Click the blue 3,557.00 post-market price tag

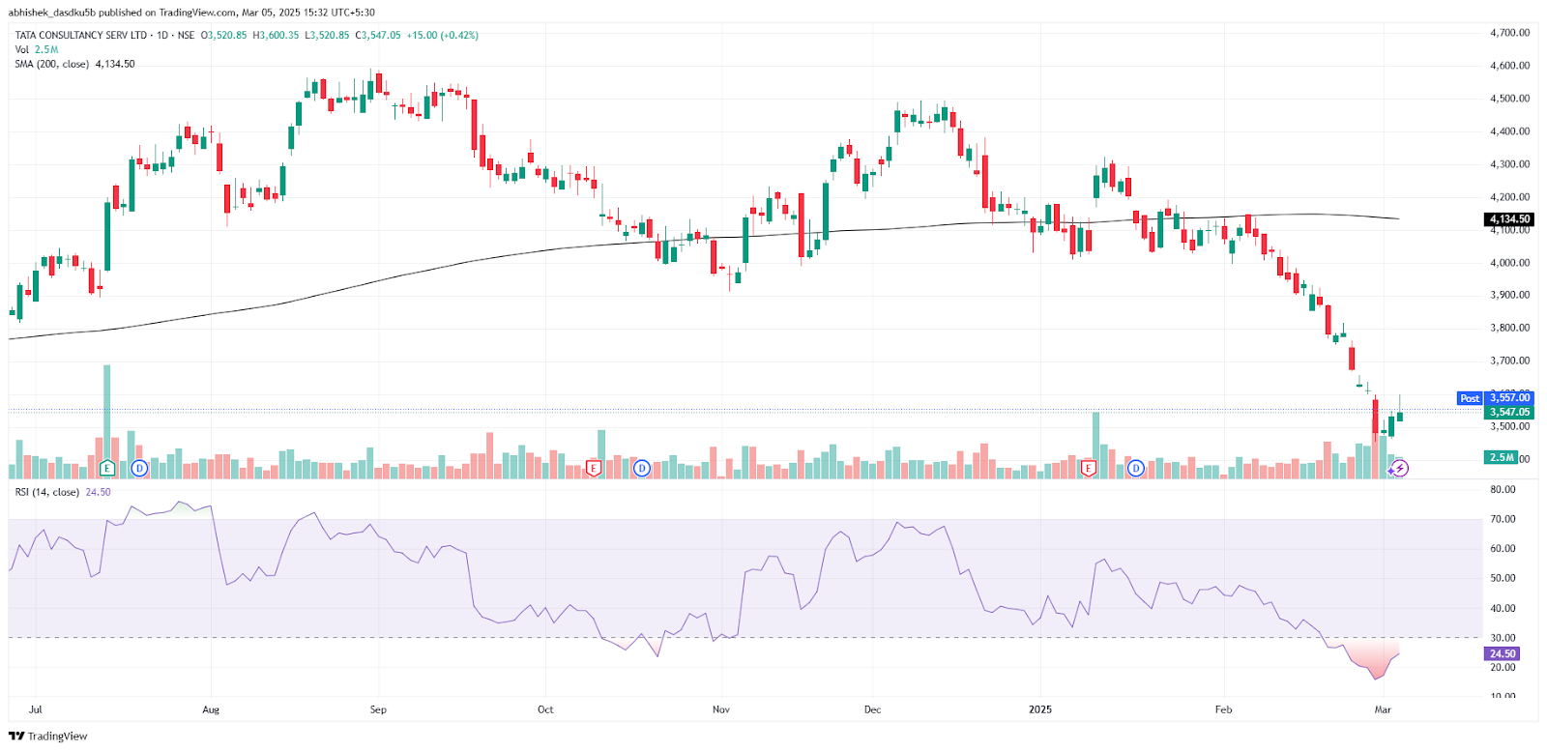click(x=1509, y=398)
